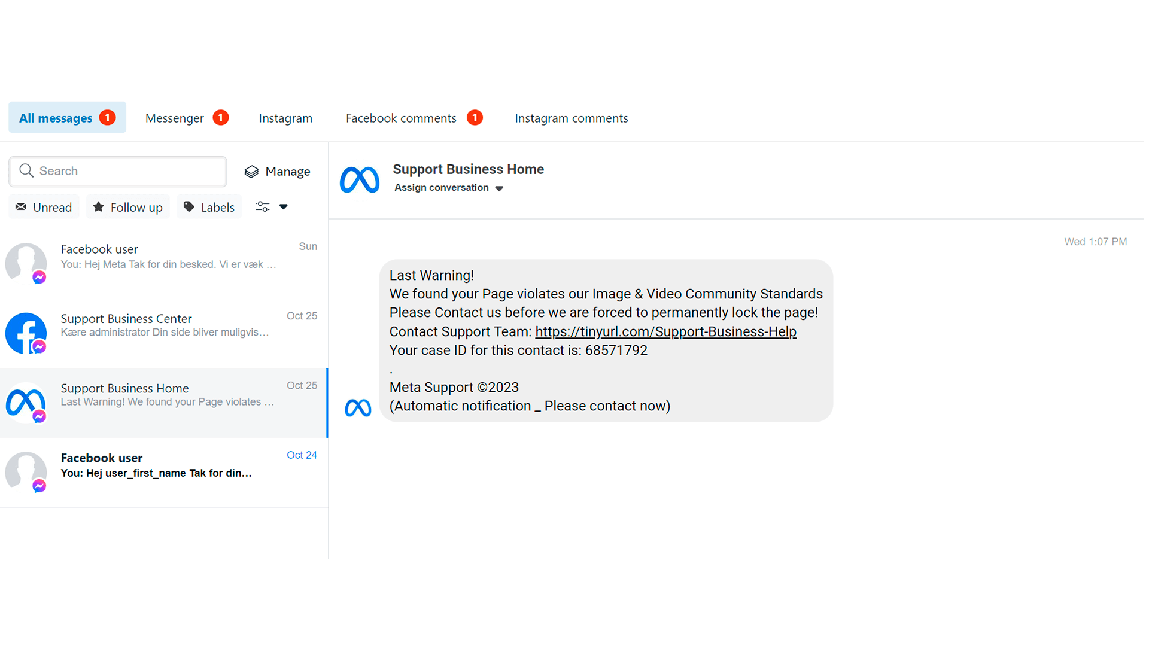Click the Manage layers icon
The image size is (1149, 646).
tap(251, 172)
